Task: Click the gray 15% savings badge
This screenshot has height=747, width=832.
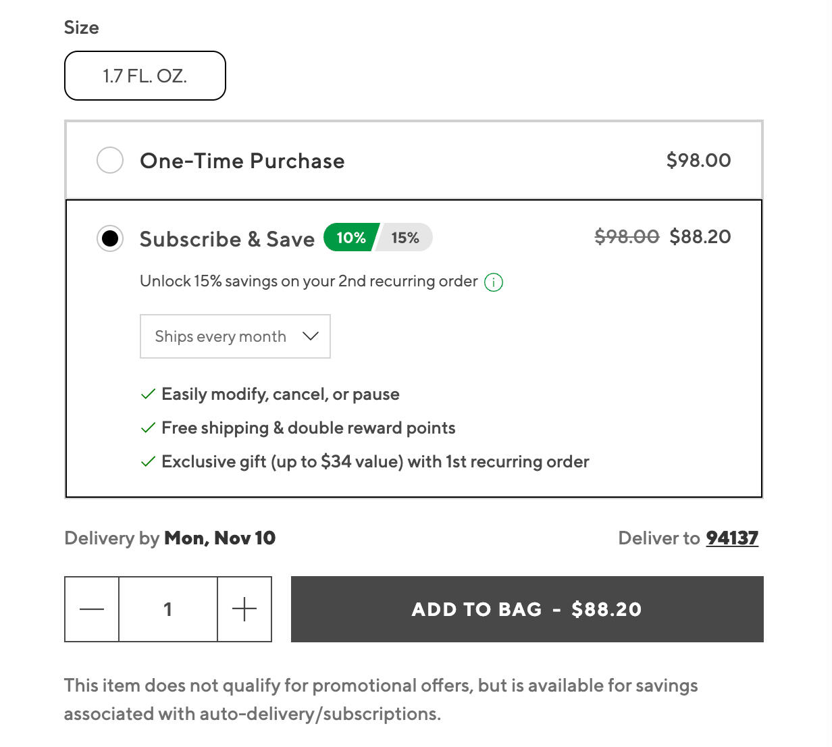Action: [x=405, y=238]
